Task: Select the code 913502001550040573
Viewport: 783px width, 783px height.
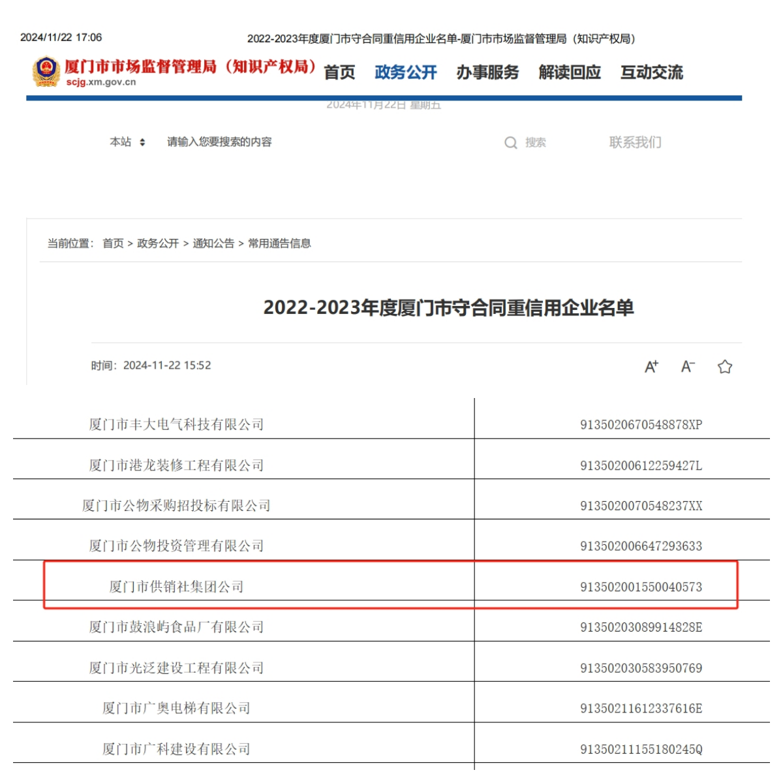Action: coord(641,587)
